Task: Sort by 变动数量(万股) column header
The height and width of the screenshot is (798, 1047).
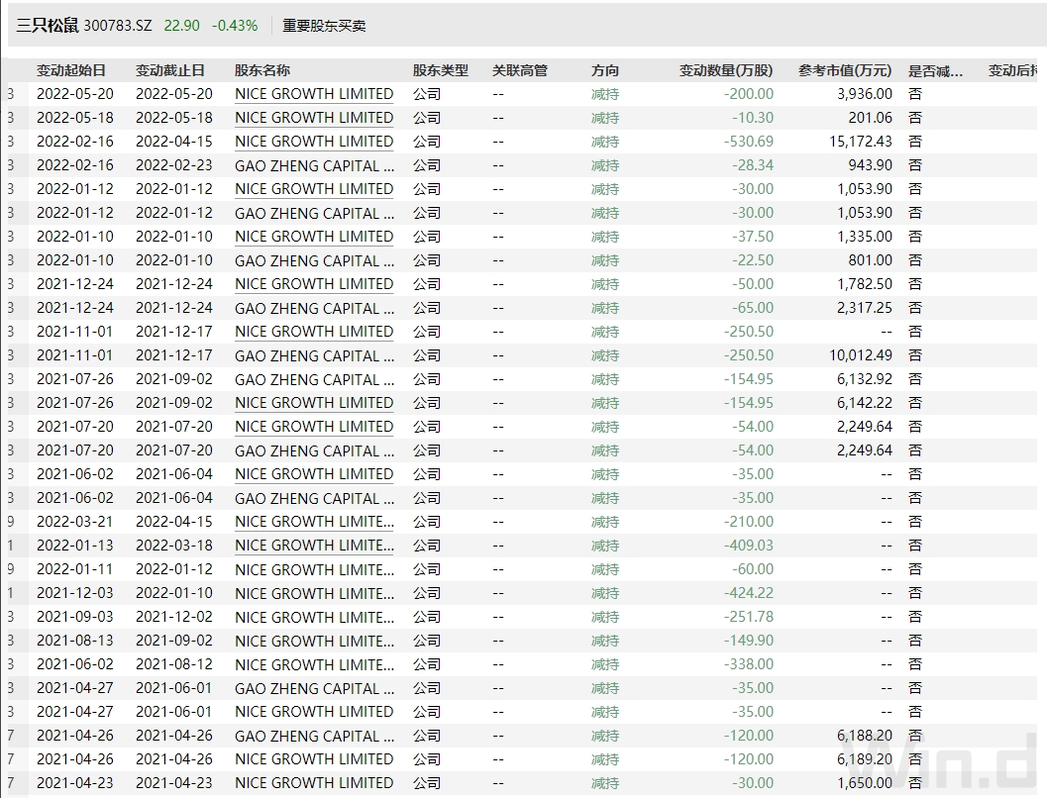Action: point(726,70)
